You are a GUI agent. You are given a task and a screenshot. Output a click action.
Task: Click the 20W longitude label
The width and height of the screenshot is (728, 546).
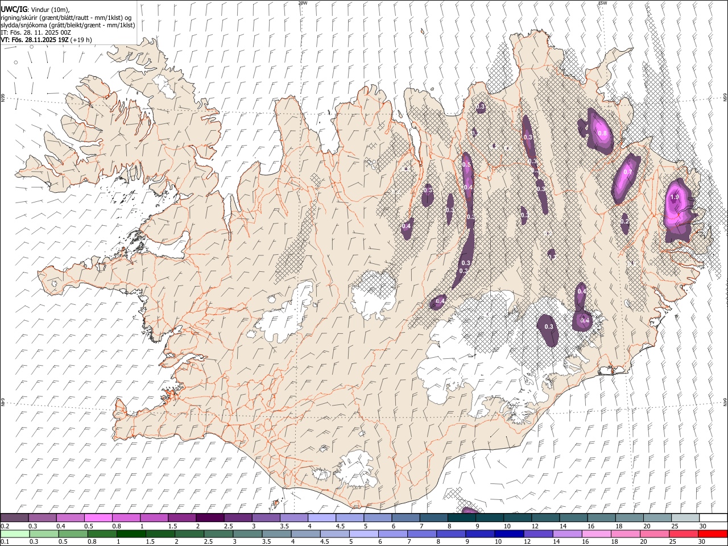(x=303, y=3)
